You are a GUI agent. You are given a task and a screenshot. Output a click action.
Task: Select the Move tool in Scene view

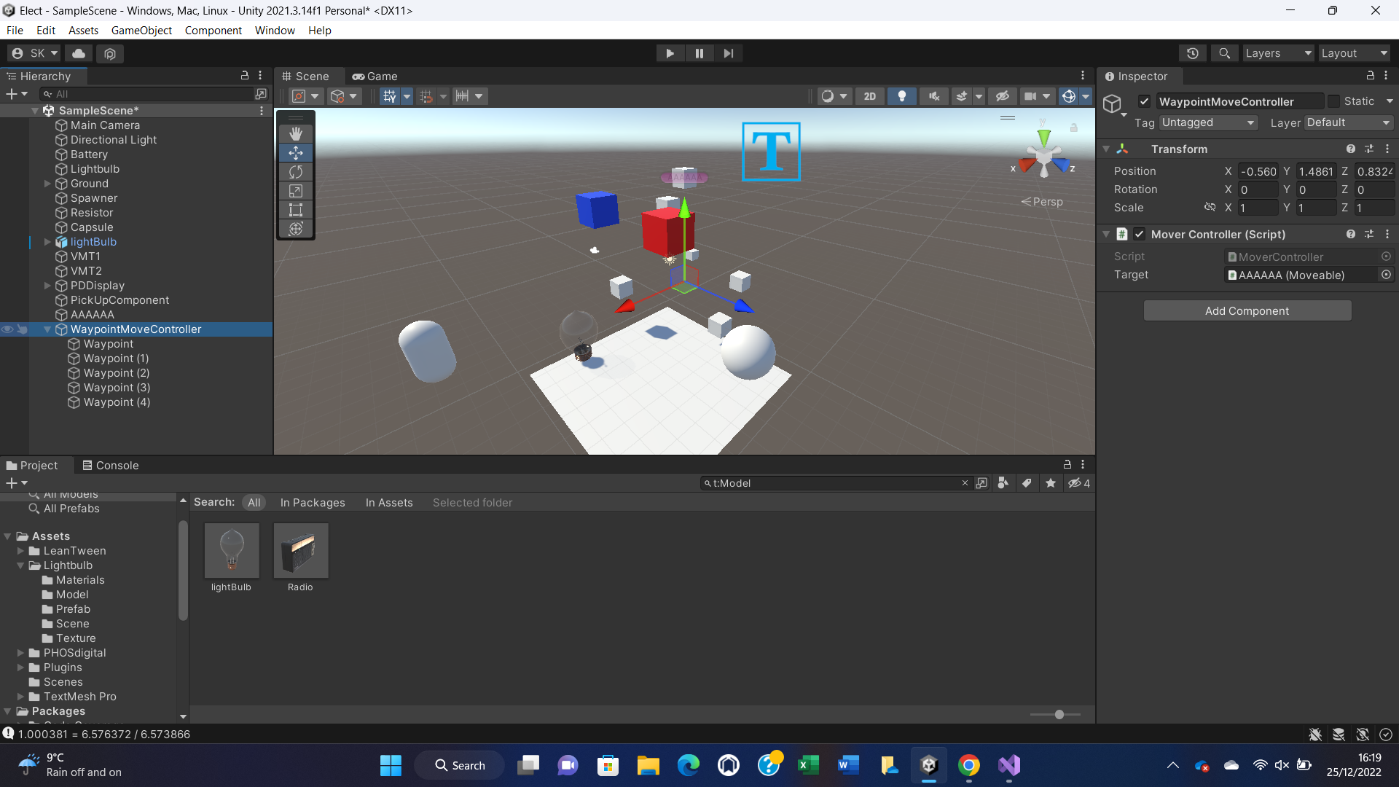pos(296,152)
